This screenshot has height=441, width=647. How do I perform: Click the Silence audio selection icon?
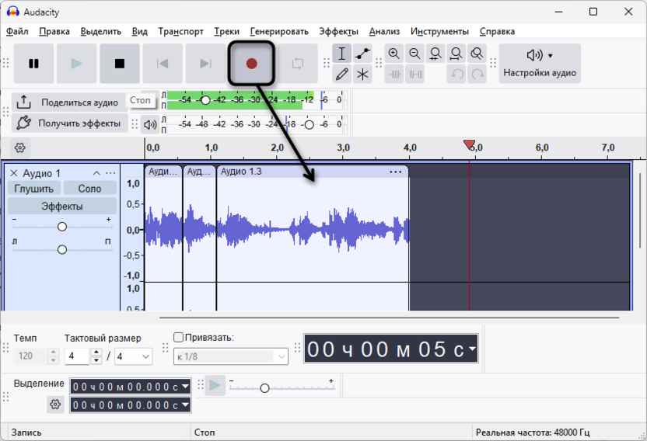[415, 75]
